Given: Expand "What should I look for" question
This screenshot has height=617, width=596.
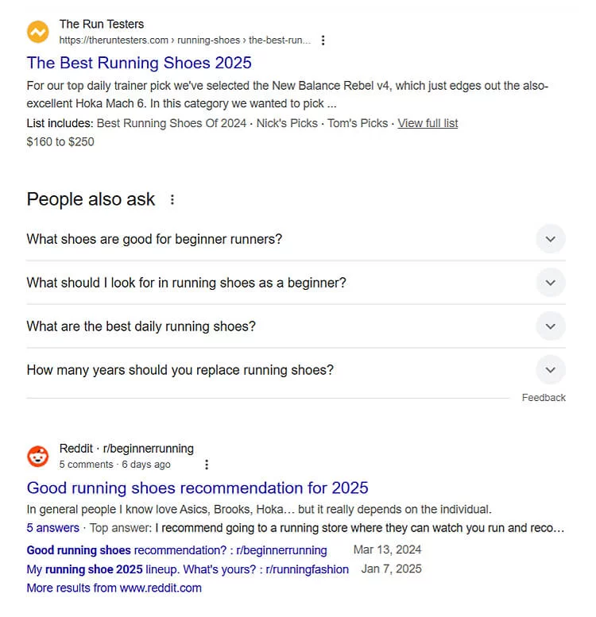Looking at the screenshot, I should click(x=550, y=283).
